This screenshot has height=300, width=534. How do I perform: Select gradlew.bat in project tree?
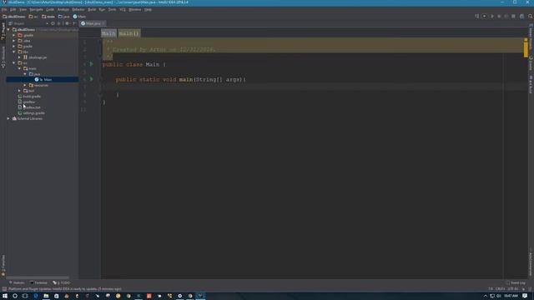click(x=29, y=107)
